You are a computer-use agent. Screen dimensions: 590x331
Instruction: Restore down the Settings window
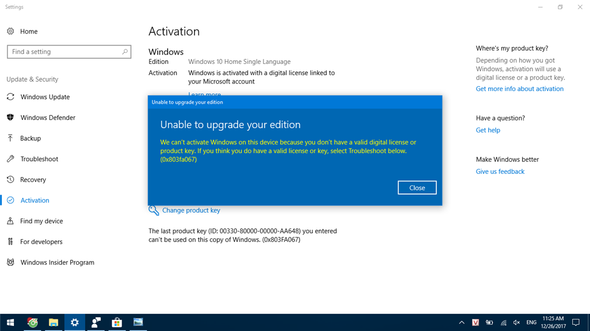tap(560, 7)
